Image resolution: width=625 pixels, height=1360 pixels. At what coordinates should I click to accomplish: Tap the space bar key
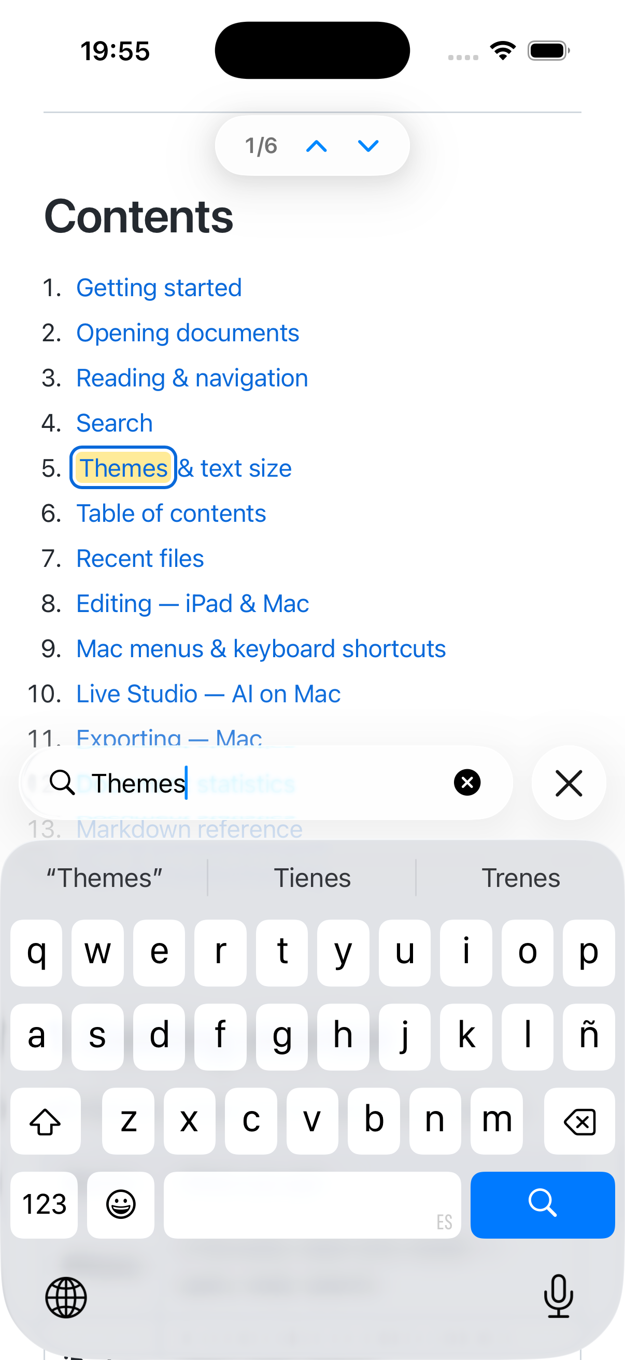point(312,1205)
